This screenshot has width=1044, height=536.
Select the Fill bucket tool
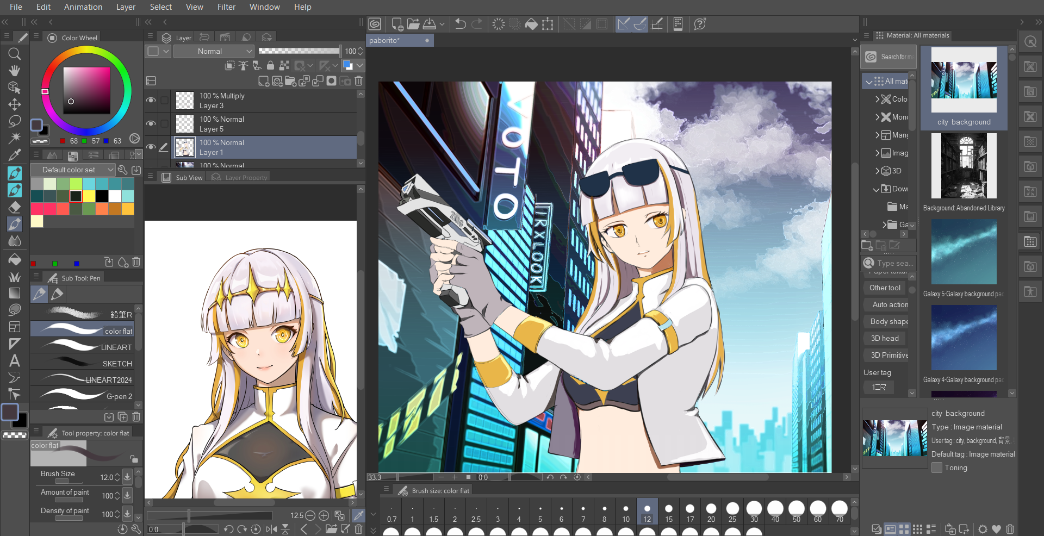point(15,259)
